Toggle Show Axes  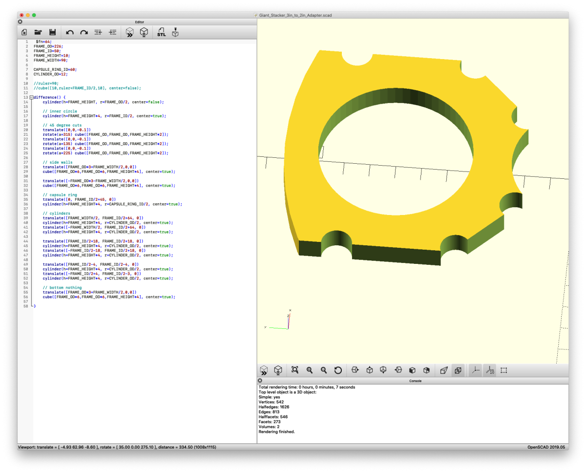click(475, 370)
